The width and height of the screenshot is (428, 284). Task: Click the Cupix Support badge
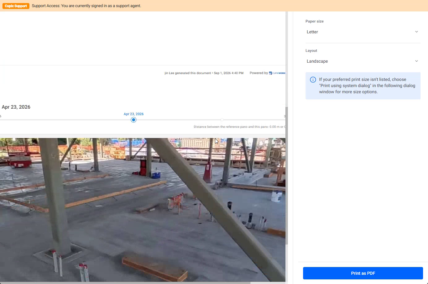16,6
